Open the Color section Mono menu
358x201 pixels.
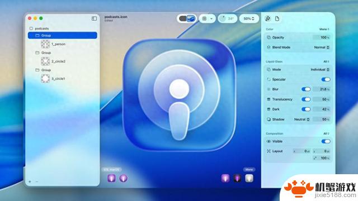click(324, 29)
